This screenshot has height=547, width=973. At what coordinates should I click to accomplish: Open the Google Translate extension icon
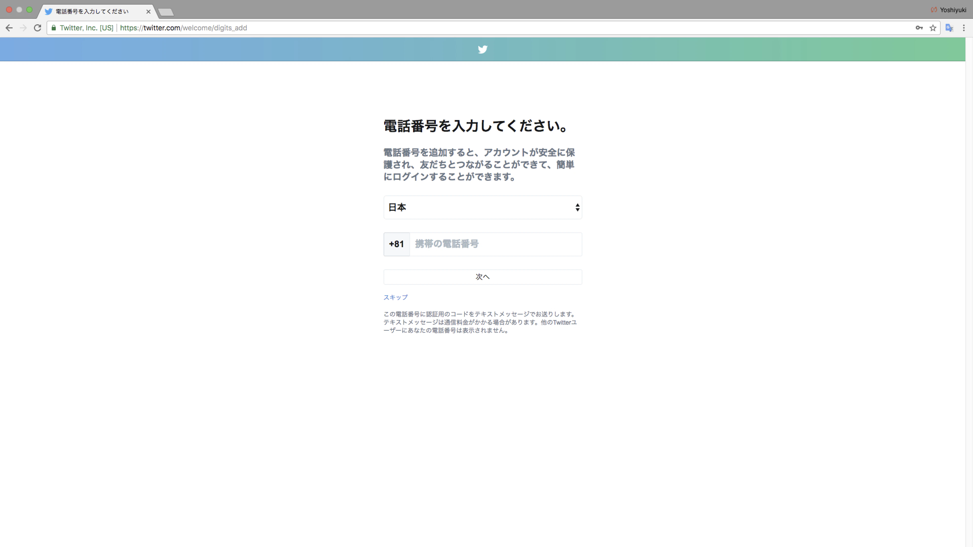(x=949, y=28)
